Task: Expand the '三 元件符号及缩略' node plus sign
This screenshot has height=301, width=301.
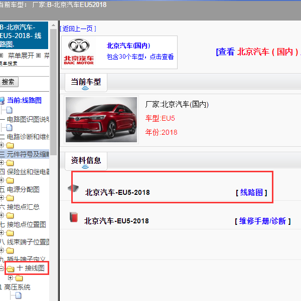Action: click(x=2, y=145)
